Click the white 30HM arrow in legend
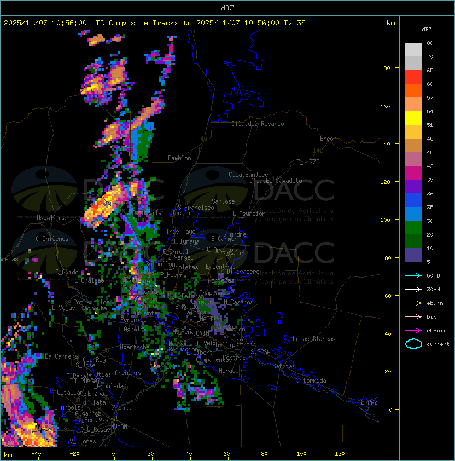The width and height of the screenshot is (455, 461). pyautogui.click(x=413, y=289)
